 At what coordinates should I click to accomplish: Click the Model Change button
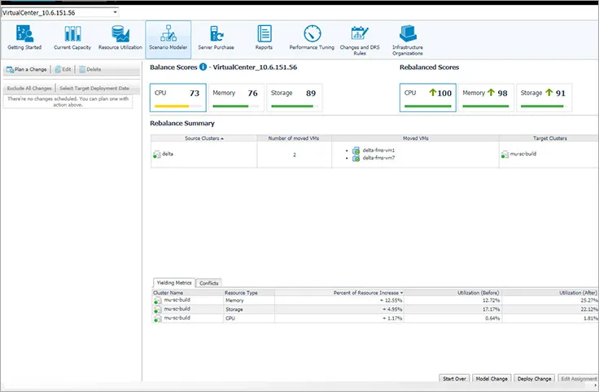492,379
